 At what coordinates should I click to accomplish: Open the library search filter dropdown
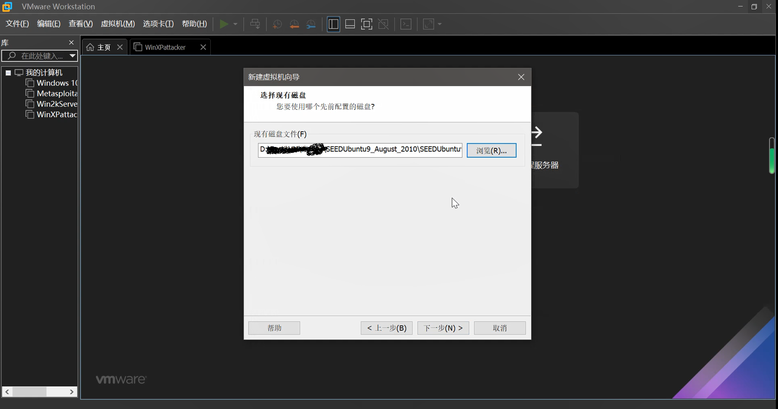pos(73,56)
